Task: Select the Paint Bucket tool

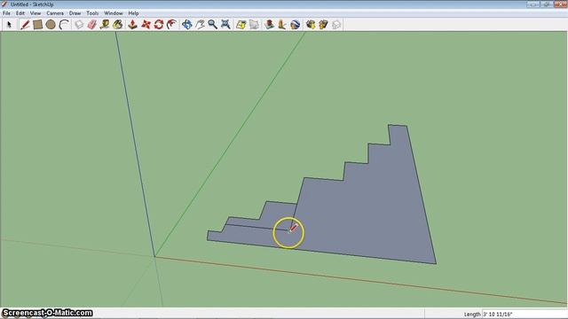Action: coord(118,25)
